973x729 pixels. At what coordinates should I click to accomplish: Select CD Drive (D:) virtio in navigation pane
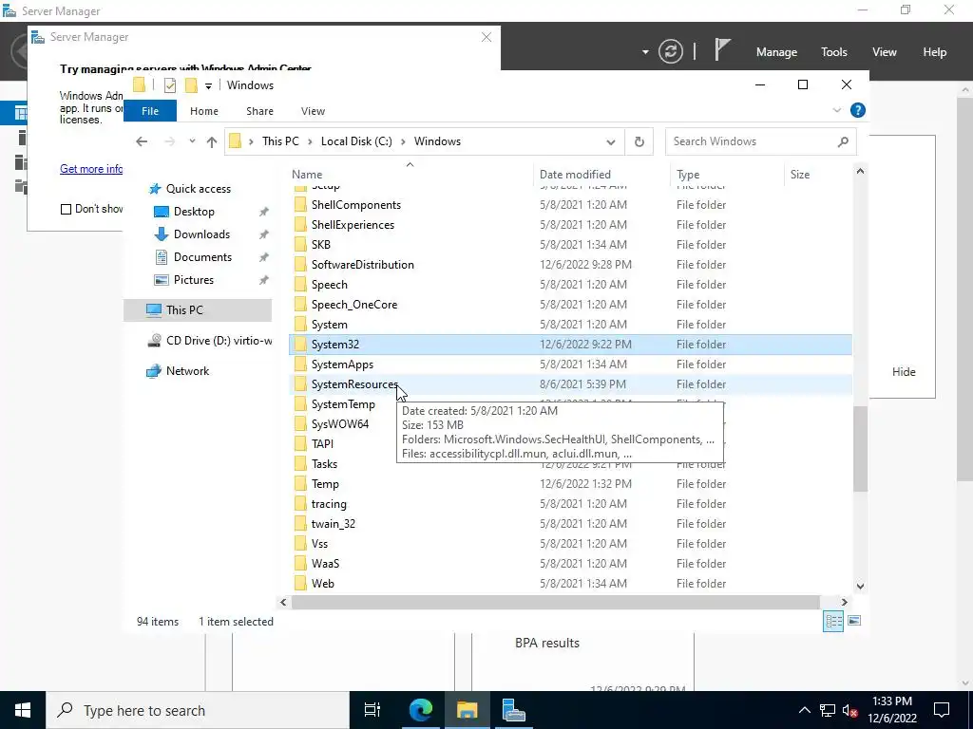click(x=210, y=341)
